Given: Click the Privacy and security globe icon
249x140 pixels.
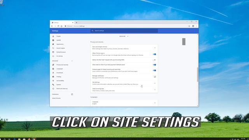Looking at the screenshot, I should [x=53, y=65].
